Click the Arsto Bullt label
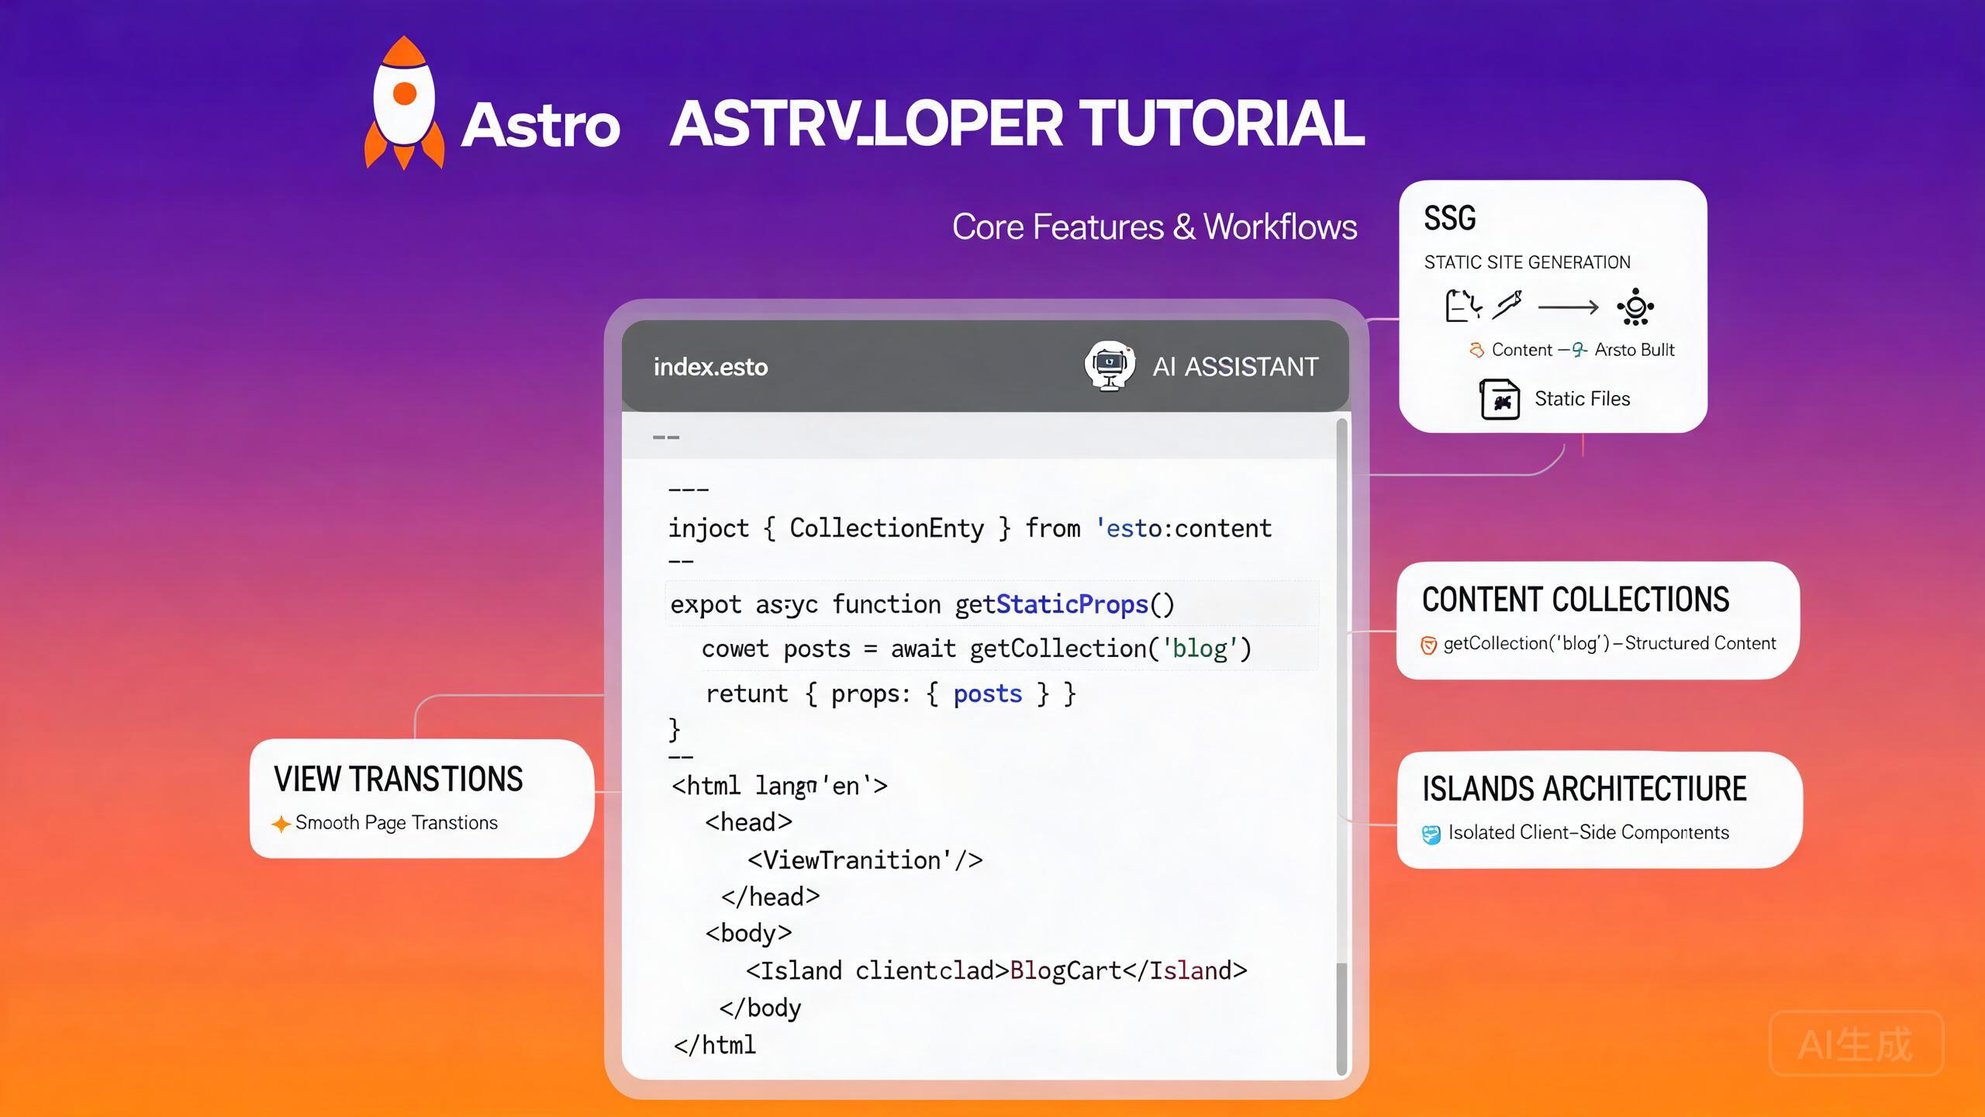The width and height of the screenshot is (1985, 1117). click(1634, 350)
